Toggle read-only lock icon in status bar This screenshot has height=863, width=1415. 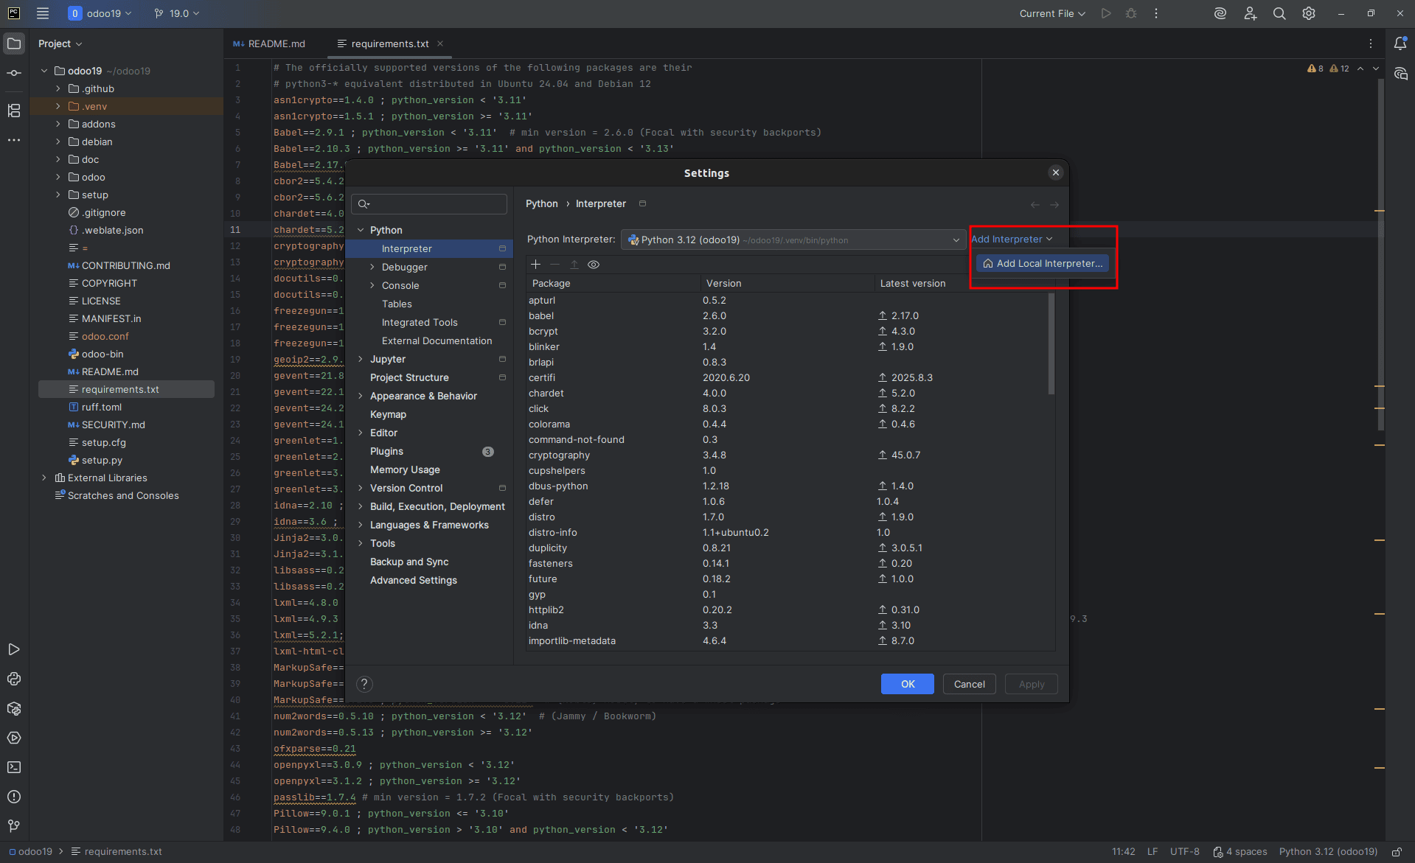(x=1397, y=851)
